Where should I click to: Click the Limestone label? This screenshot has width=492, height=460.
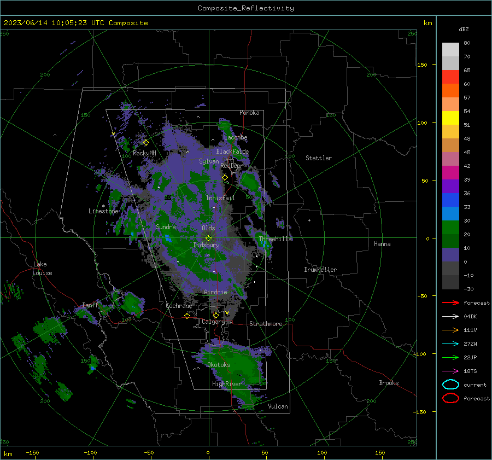click(x=103, y=211)
